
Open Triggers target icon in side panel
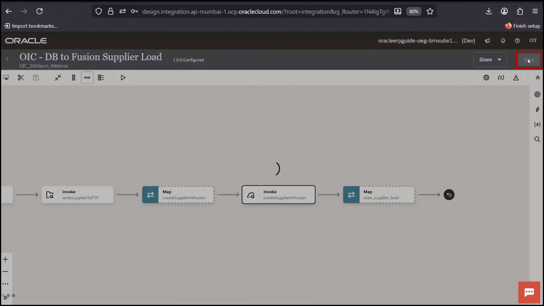[x=537, y=95]
